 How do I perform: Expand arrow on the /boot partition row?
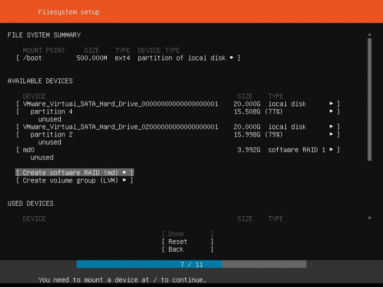[231, 58]
